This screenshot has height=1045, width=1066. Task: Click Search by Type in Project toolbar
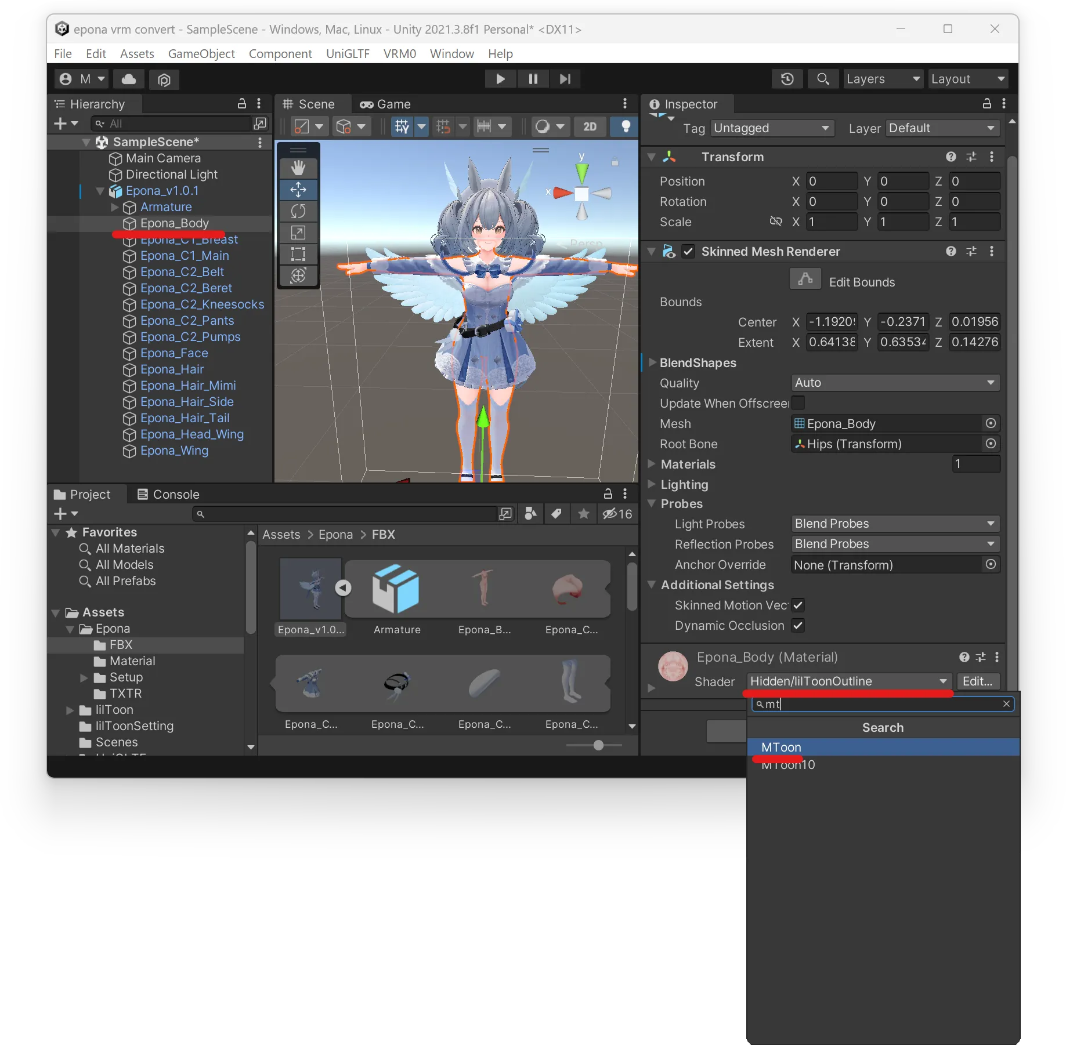pos(530,514)
